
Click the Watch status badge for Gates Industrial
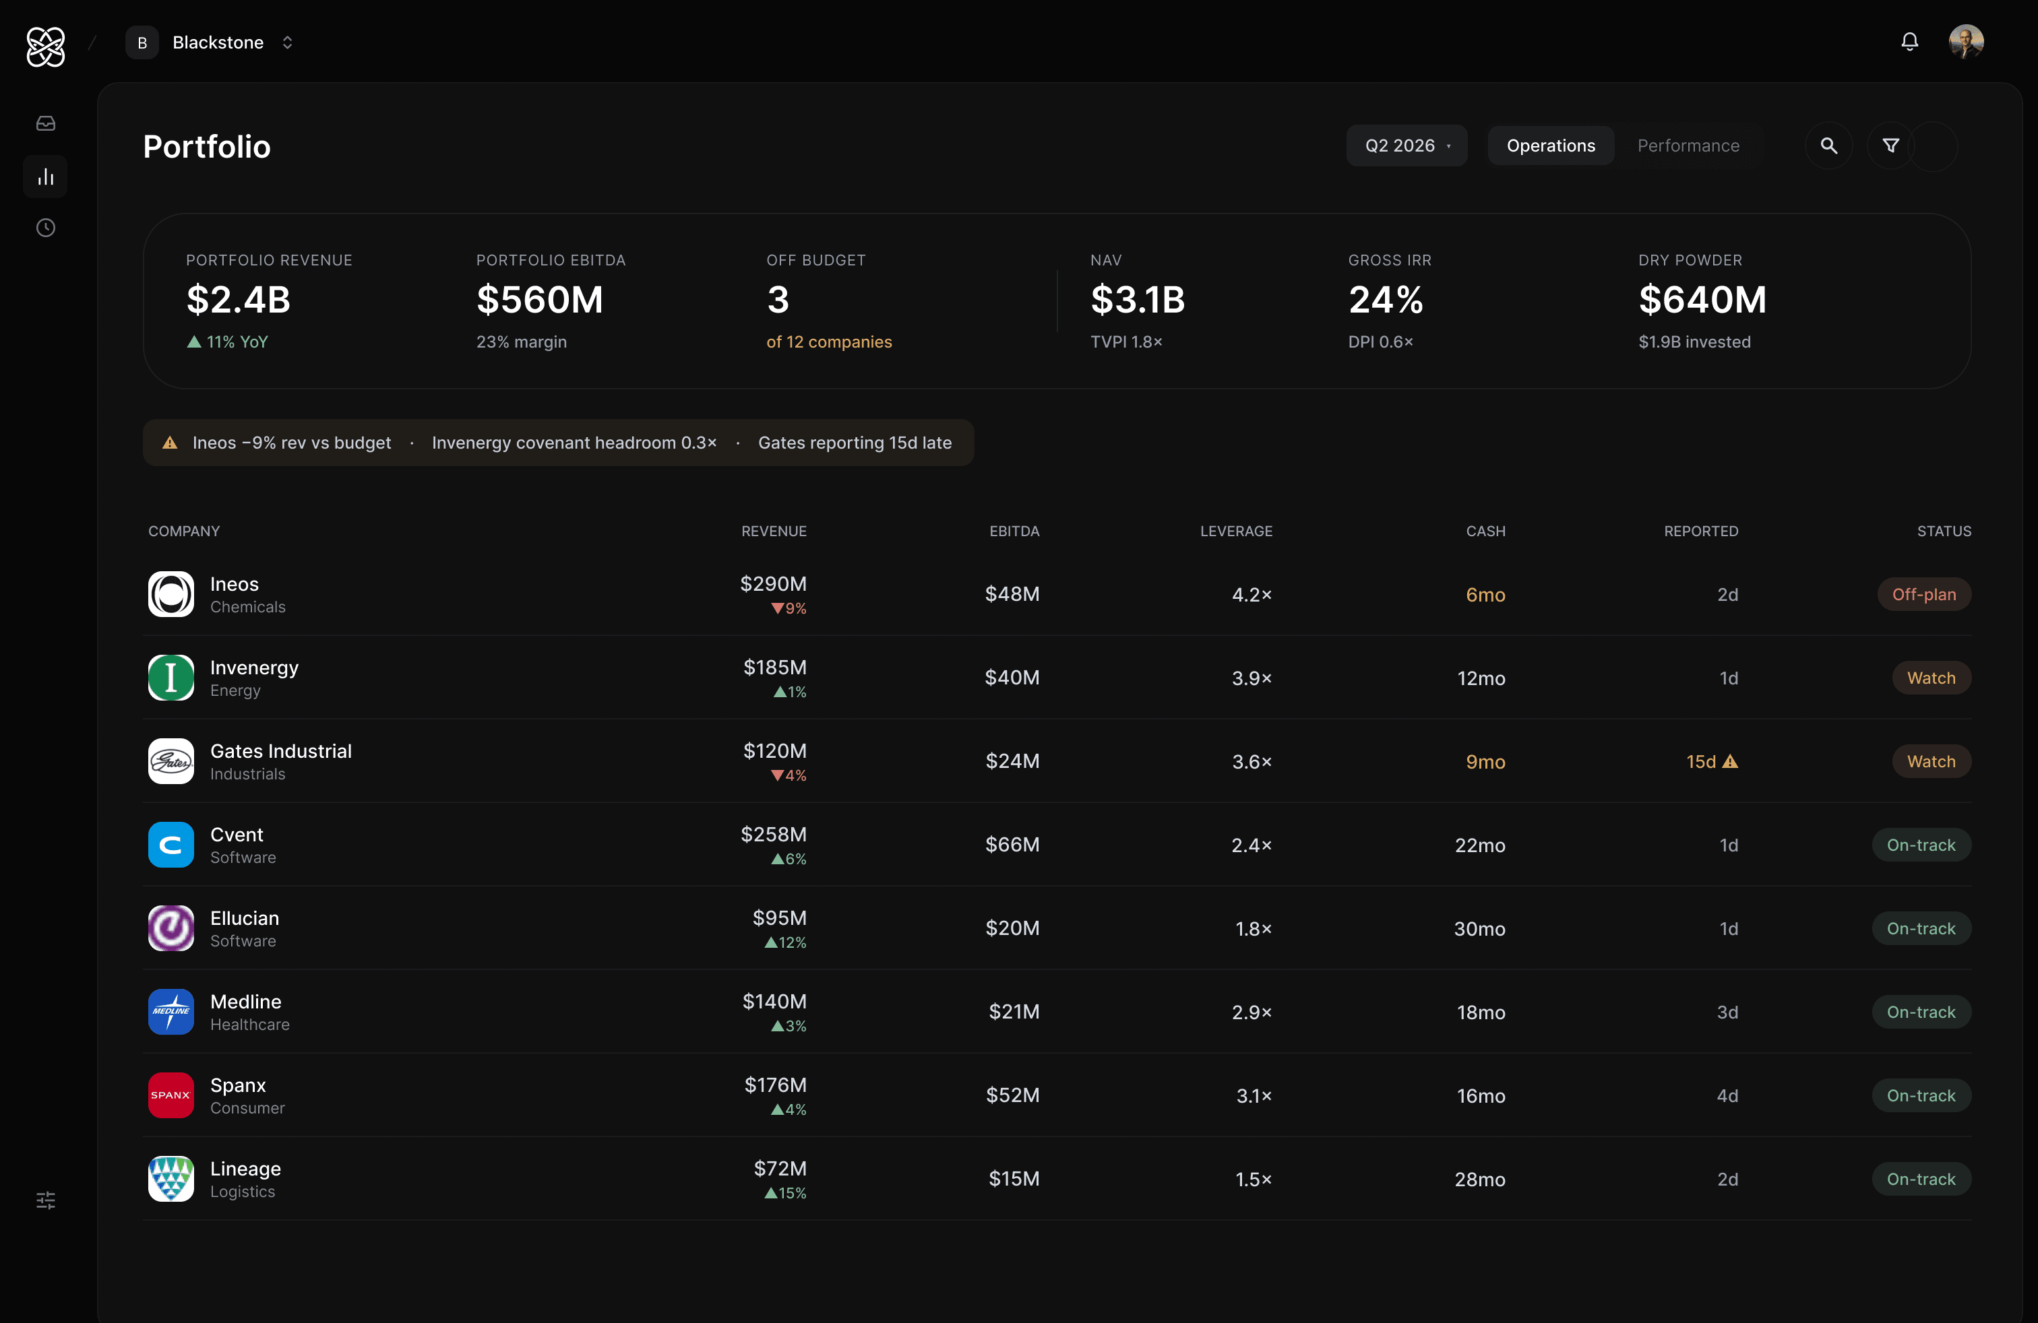tap(1931, 762)
